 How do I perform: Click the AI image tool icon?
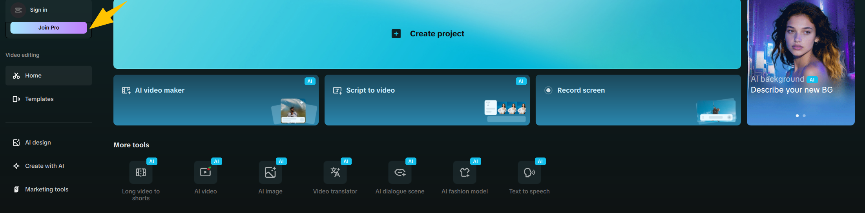pos(270,172)
